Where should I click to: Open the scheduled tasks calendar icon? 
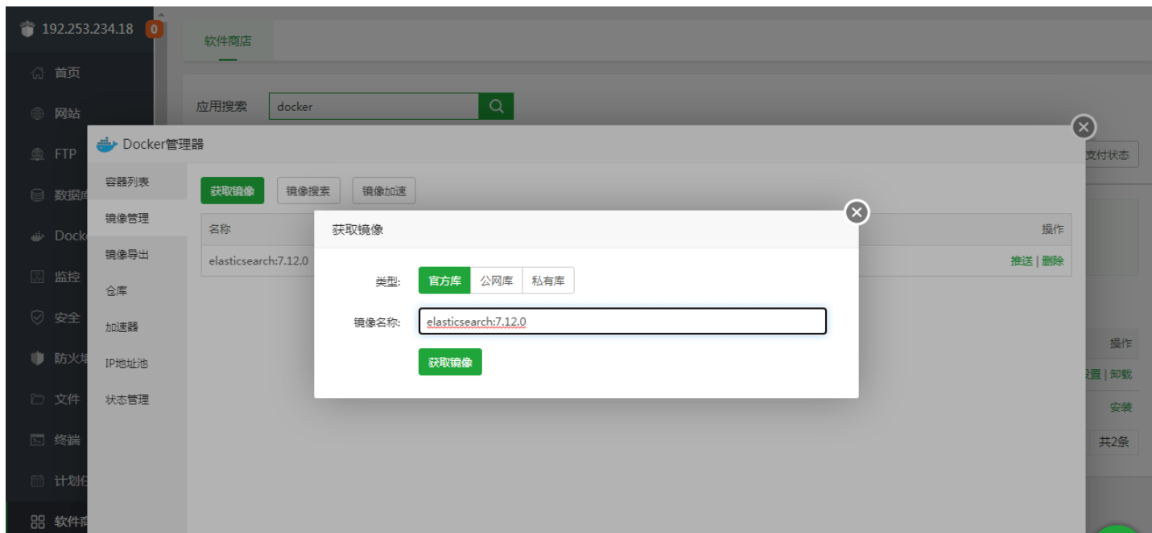[37, 481]
